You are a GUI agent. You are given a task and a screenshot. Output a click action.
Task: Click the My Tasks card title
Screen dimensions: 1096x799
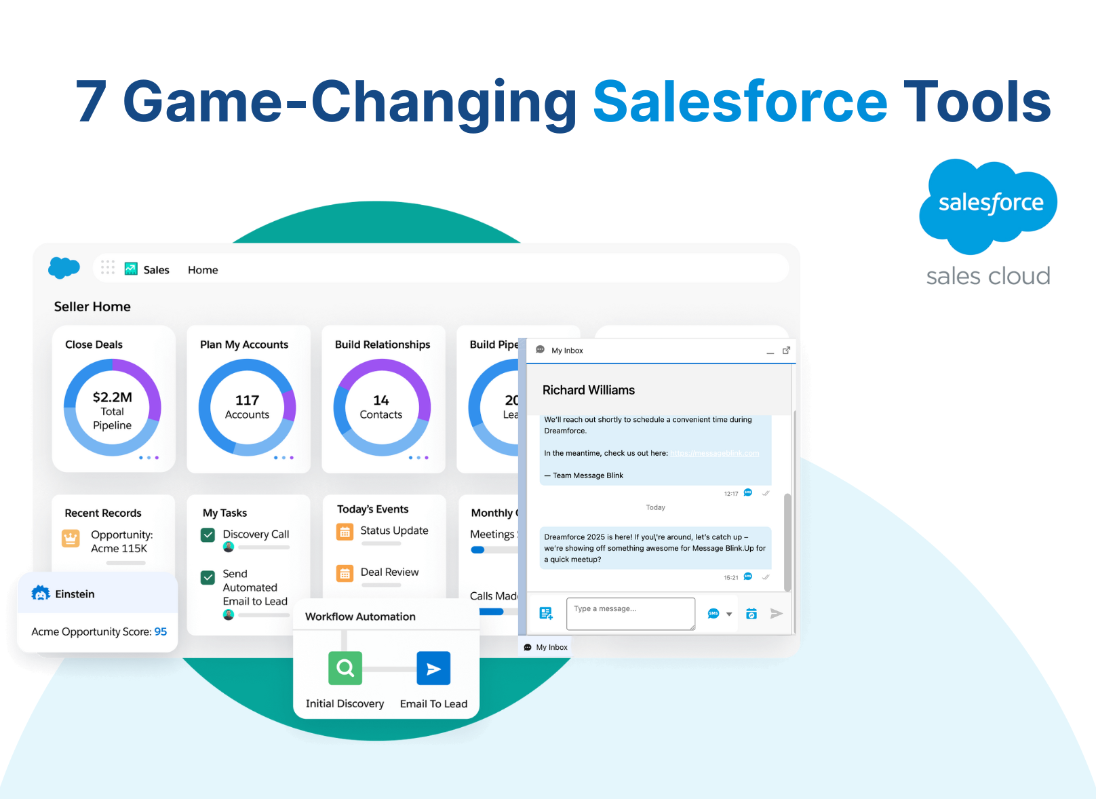(x=224, y=513)
